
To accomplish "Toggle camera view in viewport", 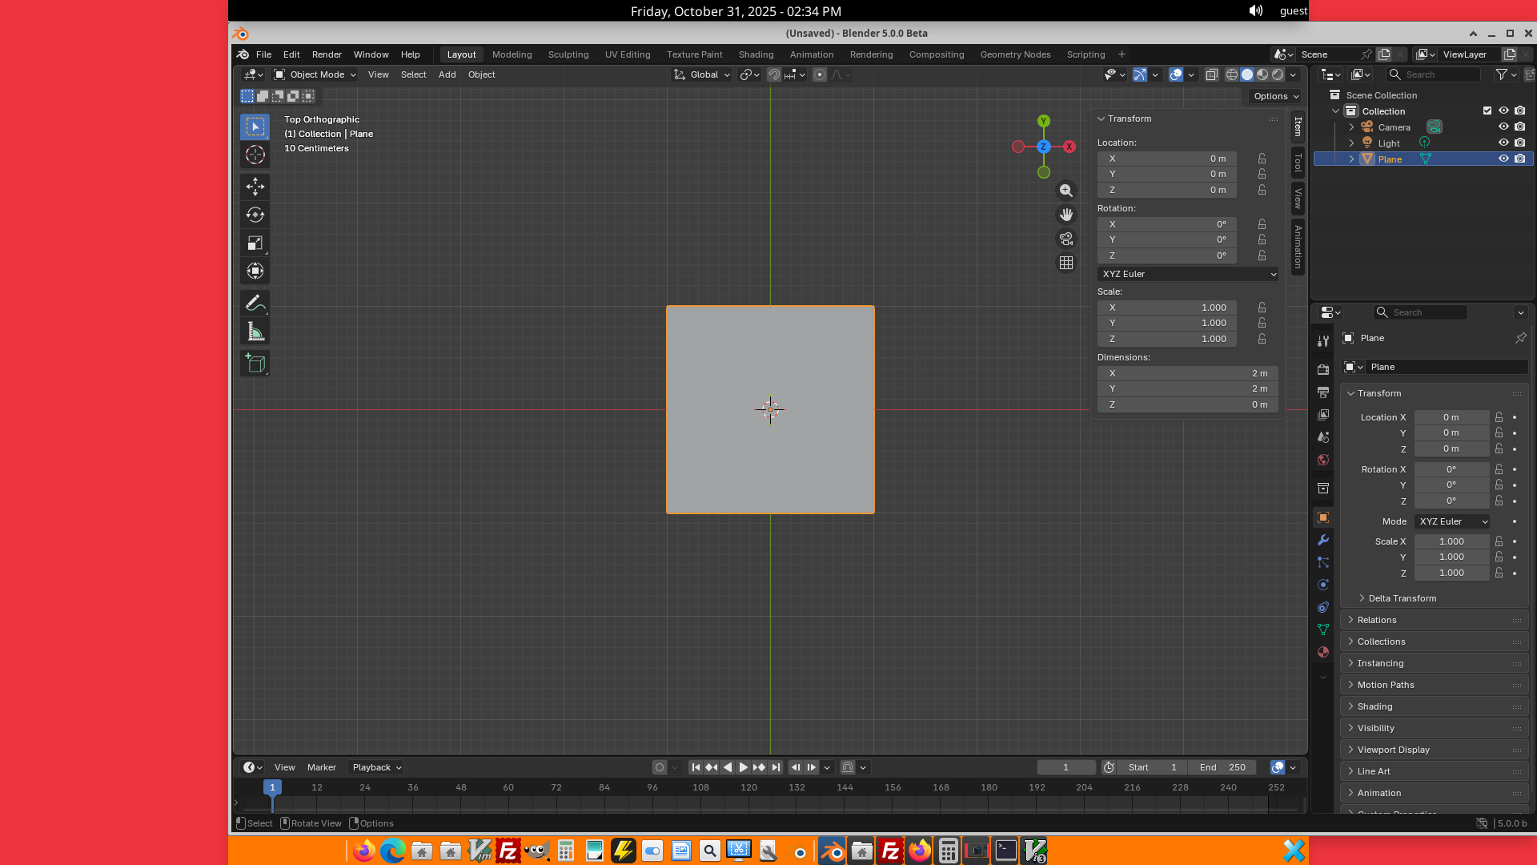I will (x=1065, y=239).
